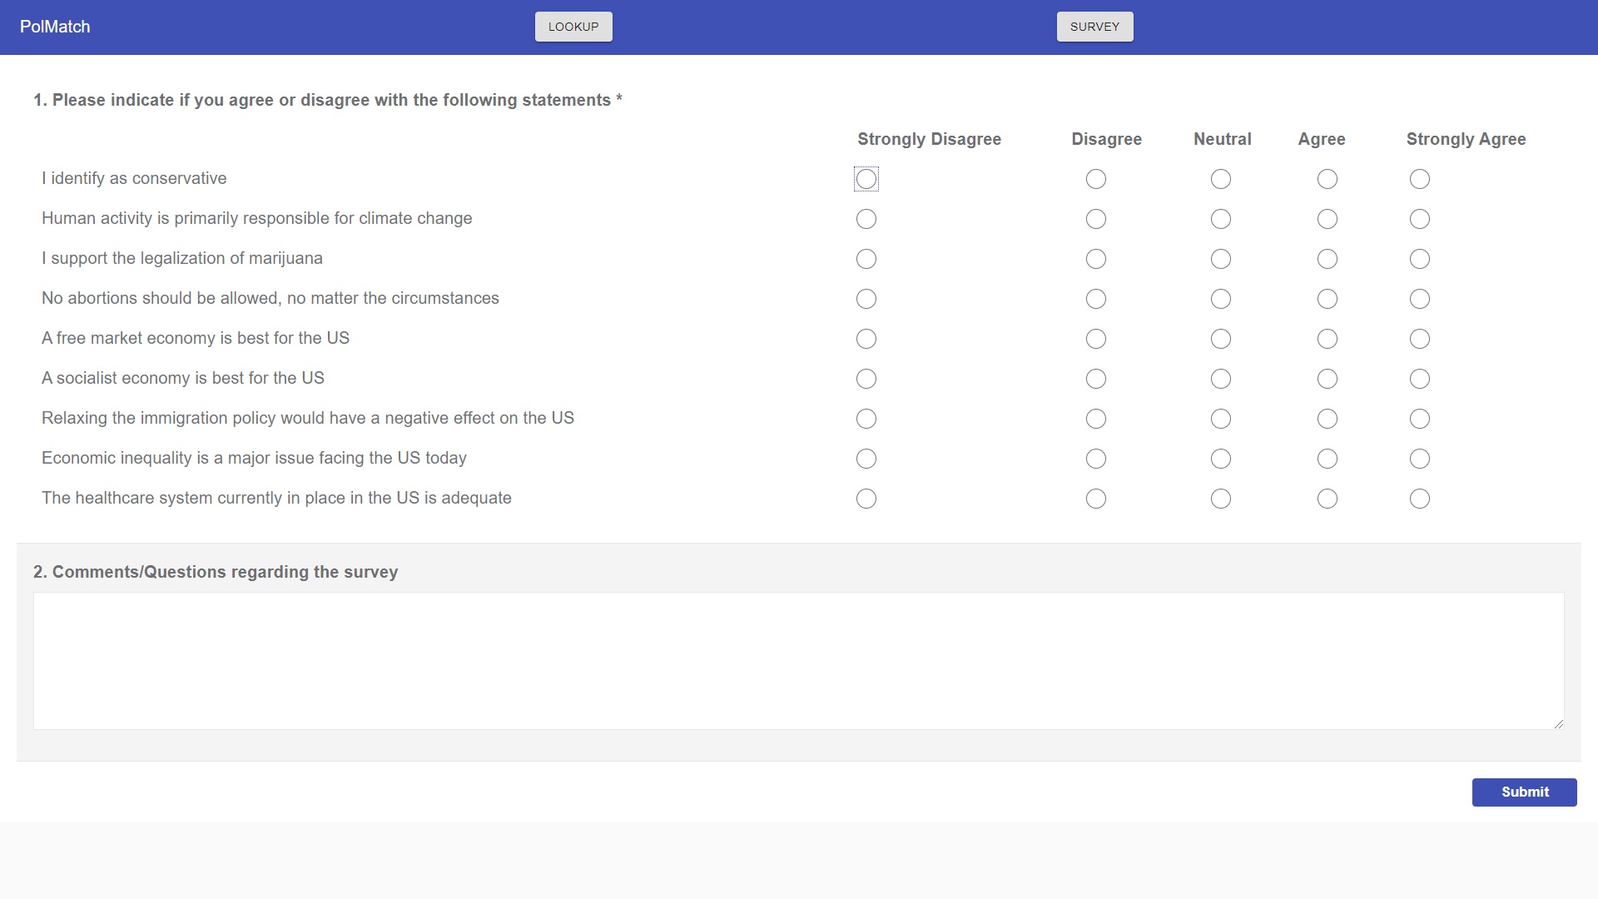1598x899 pixels.
Task: Mark Strongly Agree for marijuana legalization
Action: pyautogui.click(x=1419, y=259)
